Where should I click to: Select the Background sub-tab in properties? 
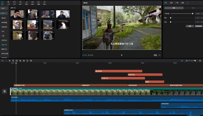193,8
